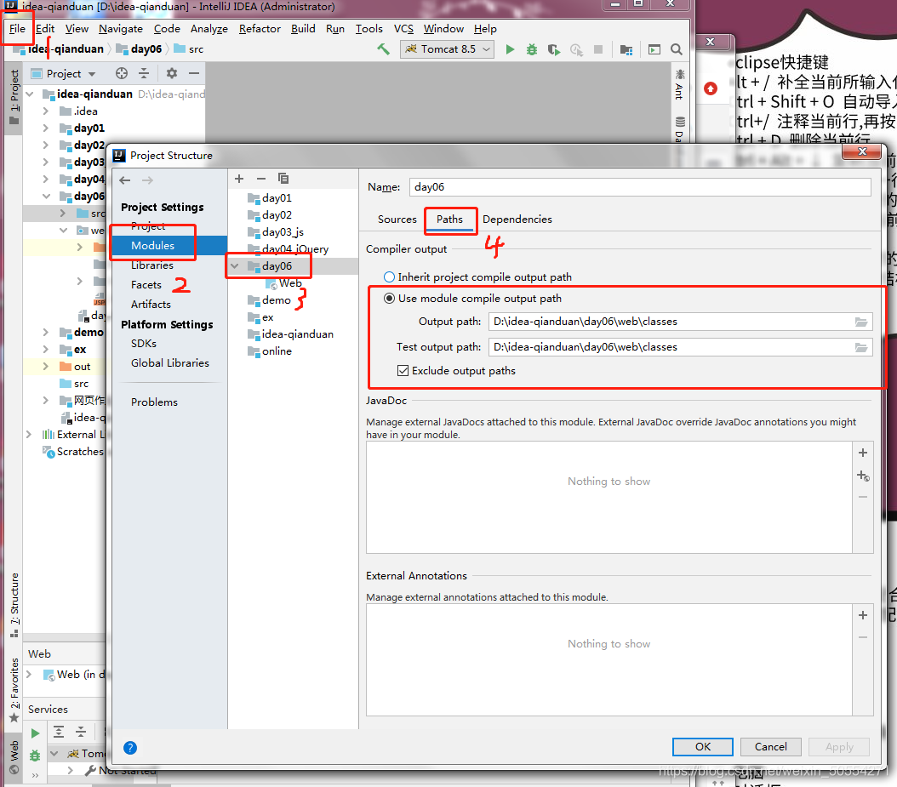Viewport: 897px width, 787px height.
Task: Open help with the question mark icon
Action: point(130,748)
